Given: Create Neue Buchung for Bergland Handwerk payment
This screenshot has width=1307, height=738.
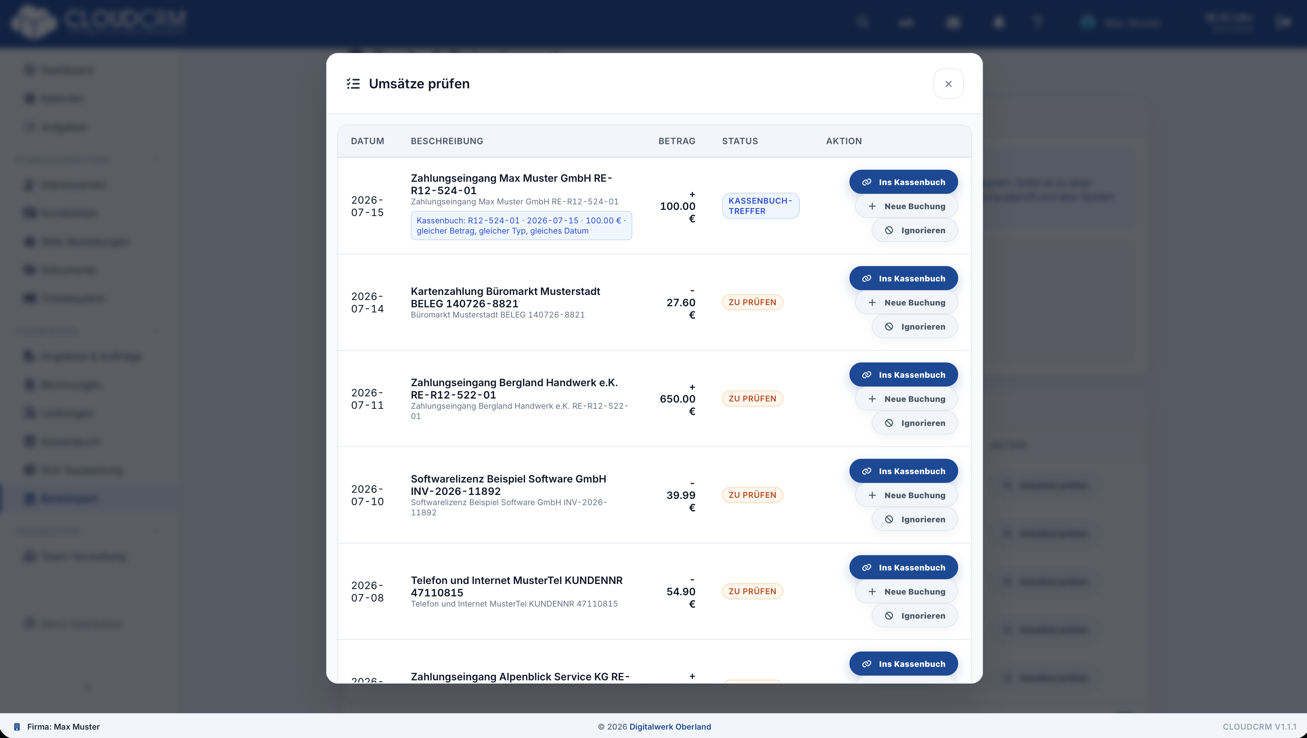Looking at the screenshot, I should (x=906, y=399).
